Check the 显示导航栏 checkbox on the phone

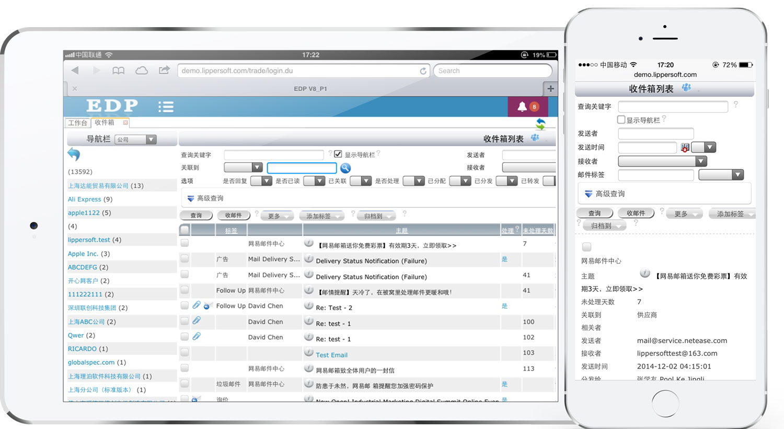[x=621, y=120]
